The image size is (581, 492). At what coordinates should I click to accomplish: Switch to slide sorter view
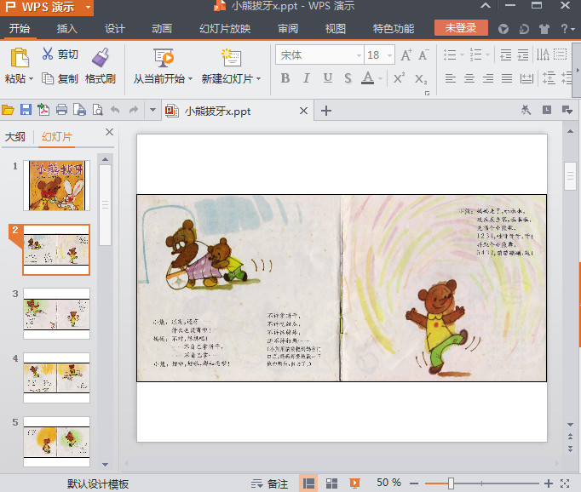click(331, 483)
